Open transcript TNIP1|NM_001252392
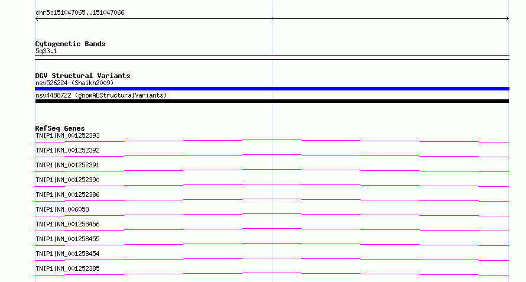This screenshot has width=526, height=282. click(67, 150)
